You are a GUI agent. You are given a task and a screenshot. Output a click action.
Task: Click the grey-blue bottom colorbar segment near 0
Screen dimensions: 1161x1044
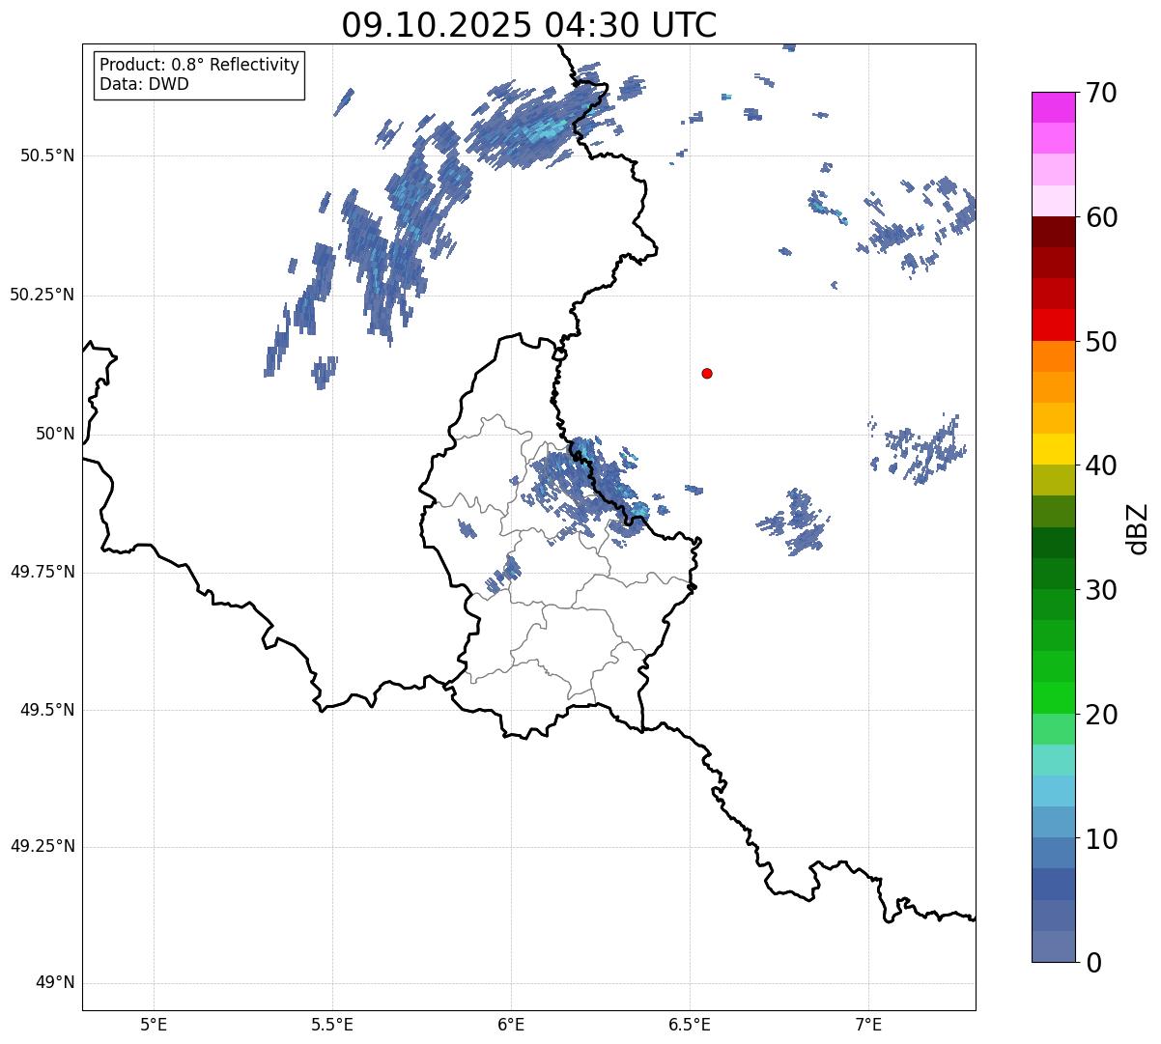1054,946
